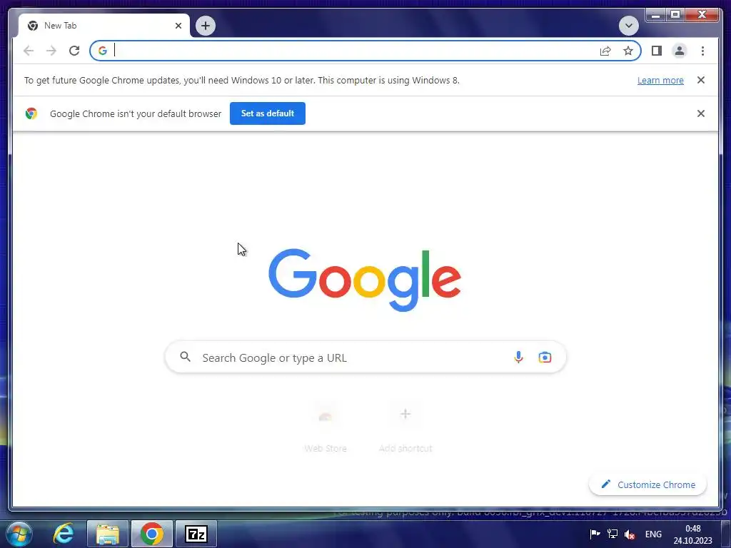Click the 'Google Chrome isn't your default browser' text
Screen dimensions: 731x548
(136, 113)
